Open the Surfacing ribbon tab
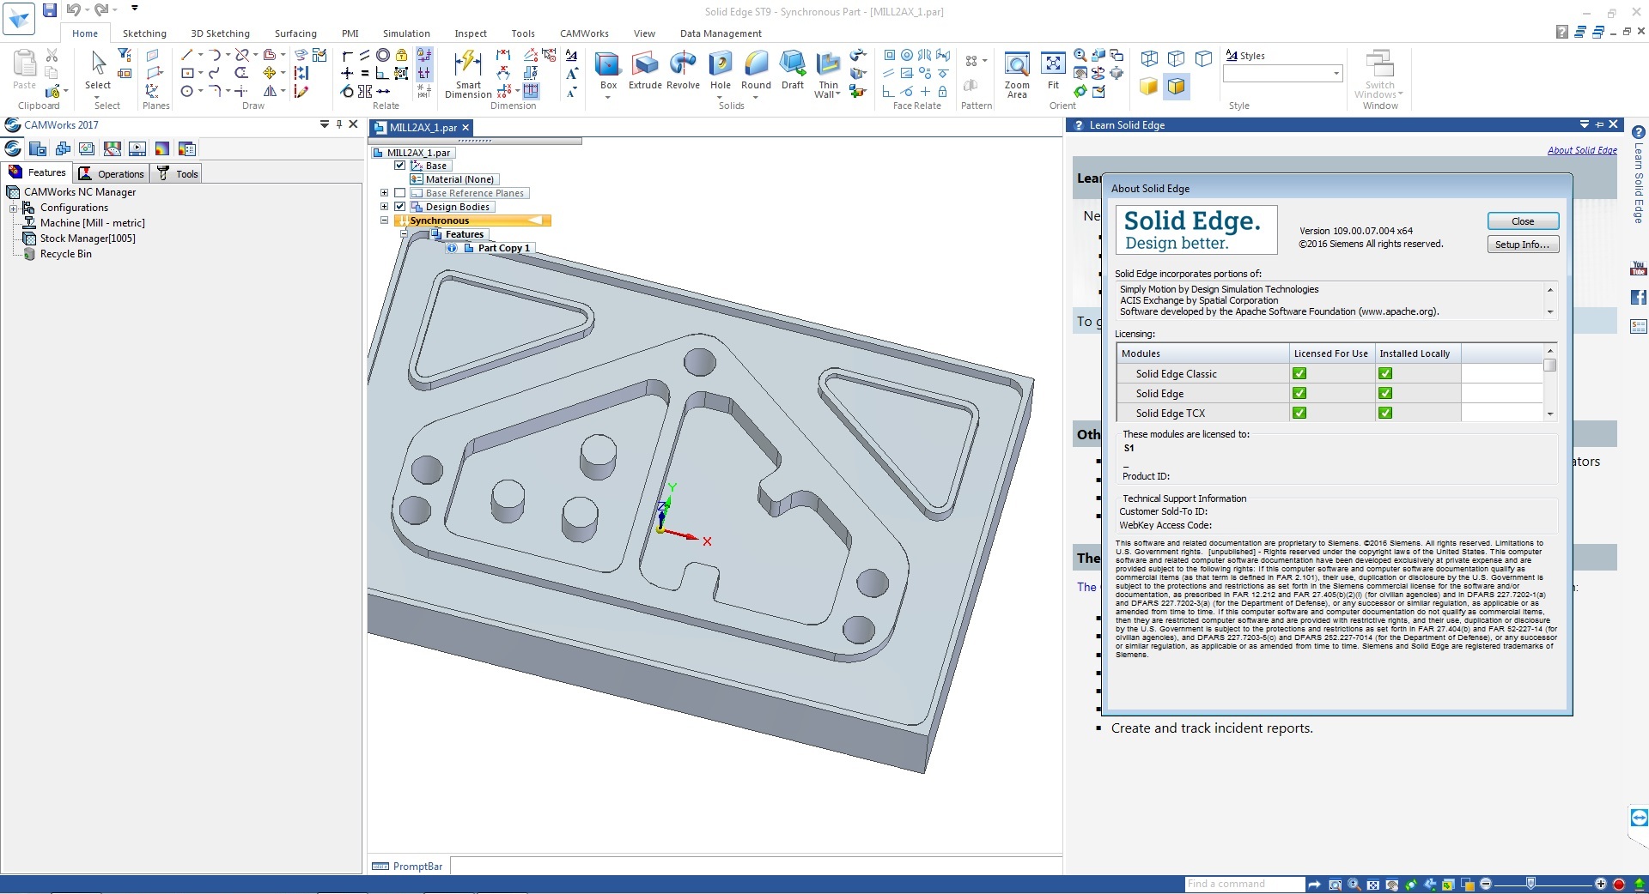 pos(295,33)
